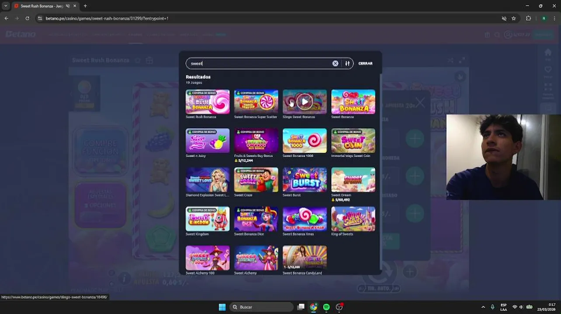
Task: Click the Windows Start button
Action: click(222, 307)
